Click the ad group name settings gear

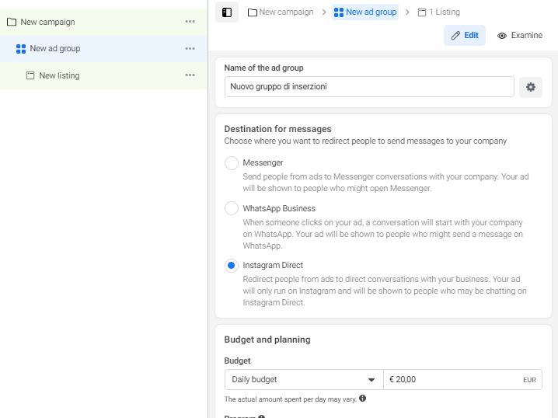click(531, 87)
